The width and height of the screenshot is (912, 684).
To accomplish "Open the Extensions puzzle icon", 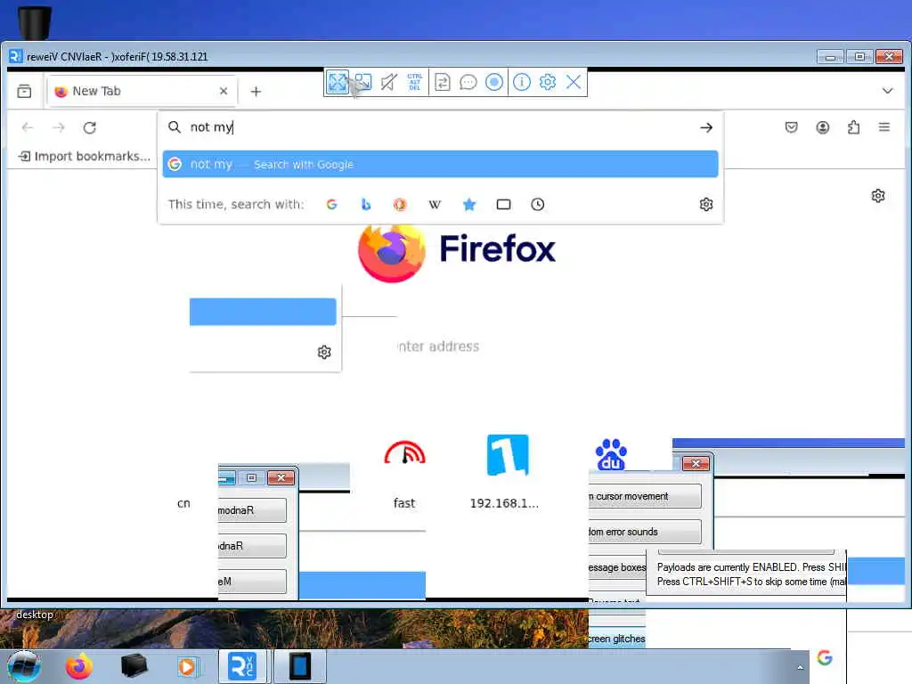I will click(853, 127).
